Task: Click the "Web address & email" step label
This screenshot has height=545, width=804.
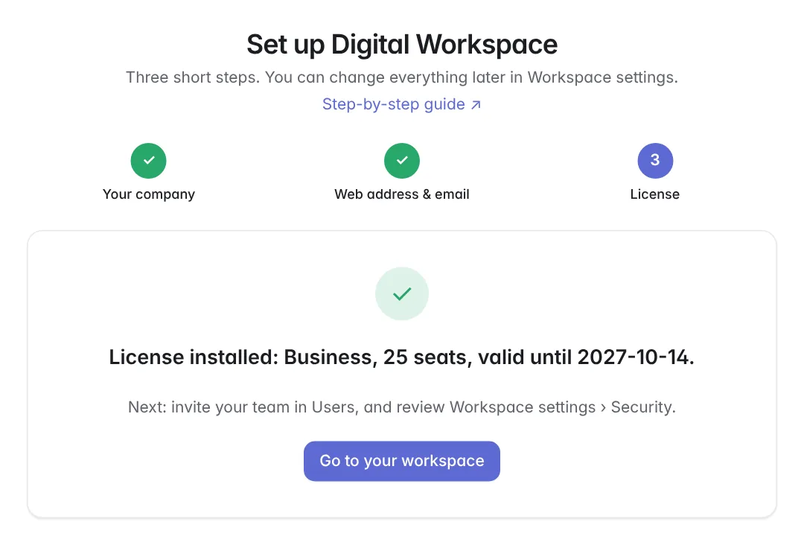Action: click(x=402, y=194)
